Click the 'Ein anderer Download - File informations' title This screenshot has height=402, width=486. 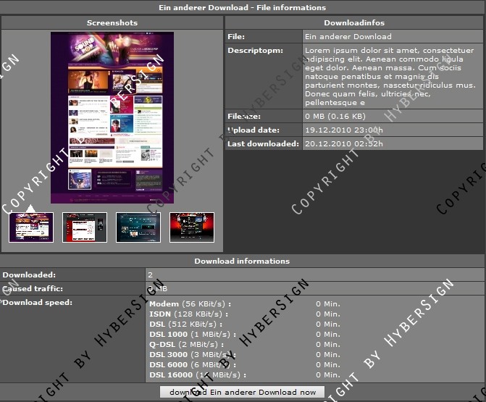[243, 8]
